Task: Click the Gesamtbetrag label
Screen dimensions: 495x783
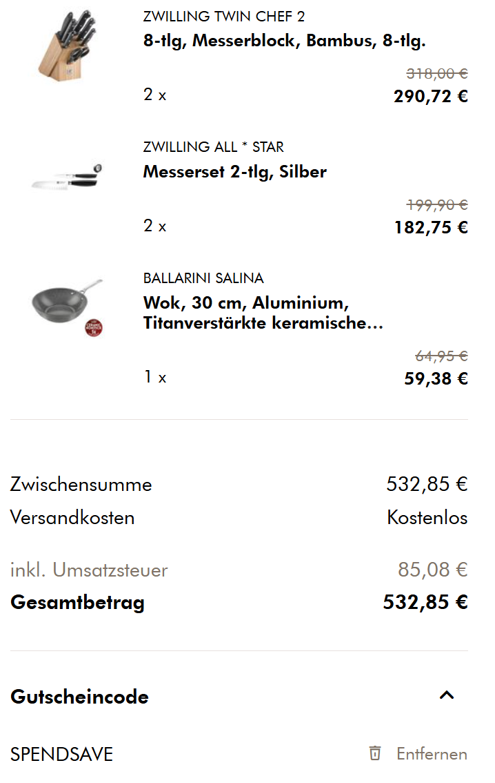Action: point(77,602)
